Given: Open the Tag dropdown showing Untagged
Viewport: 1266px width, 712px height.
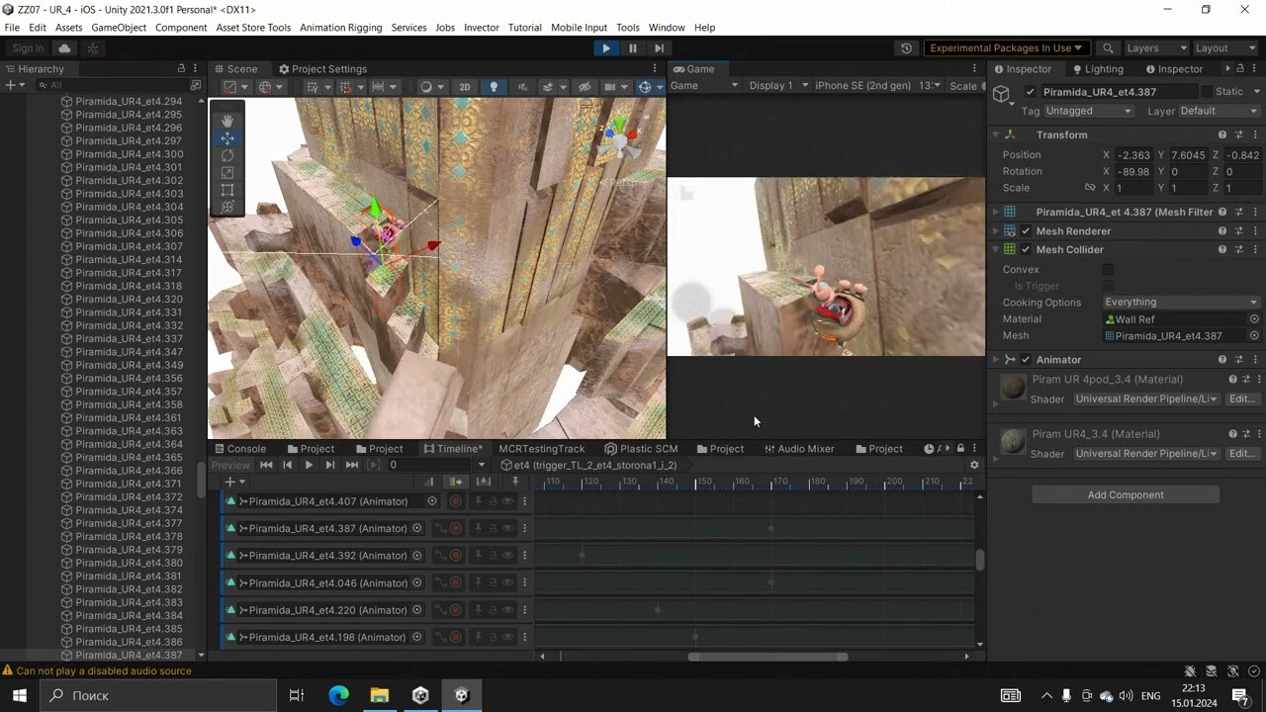Looking at the screenshot, I should (x=1088, y=111).
